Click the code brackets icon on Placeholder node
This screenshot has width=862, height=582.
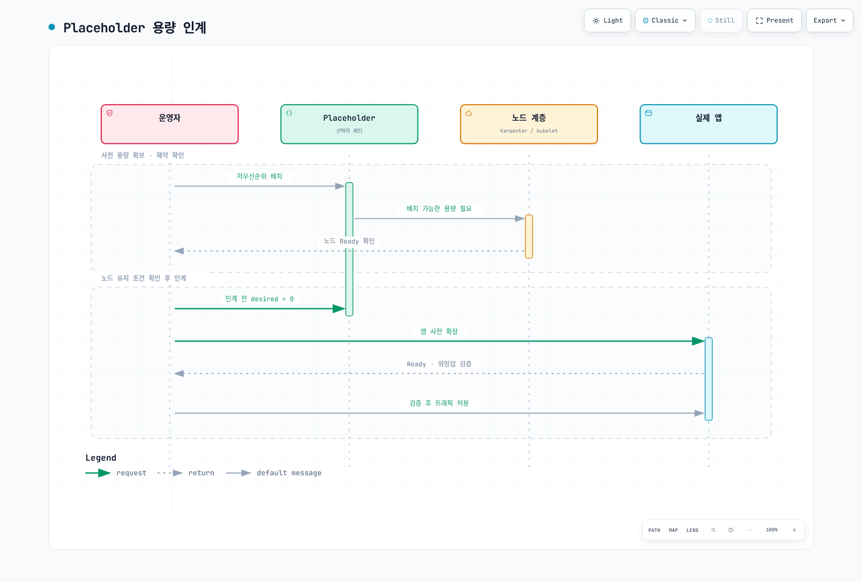pos(289,113)
